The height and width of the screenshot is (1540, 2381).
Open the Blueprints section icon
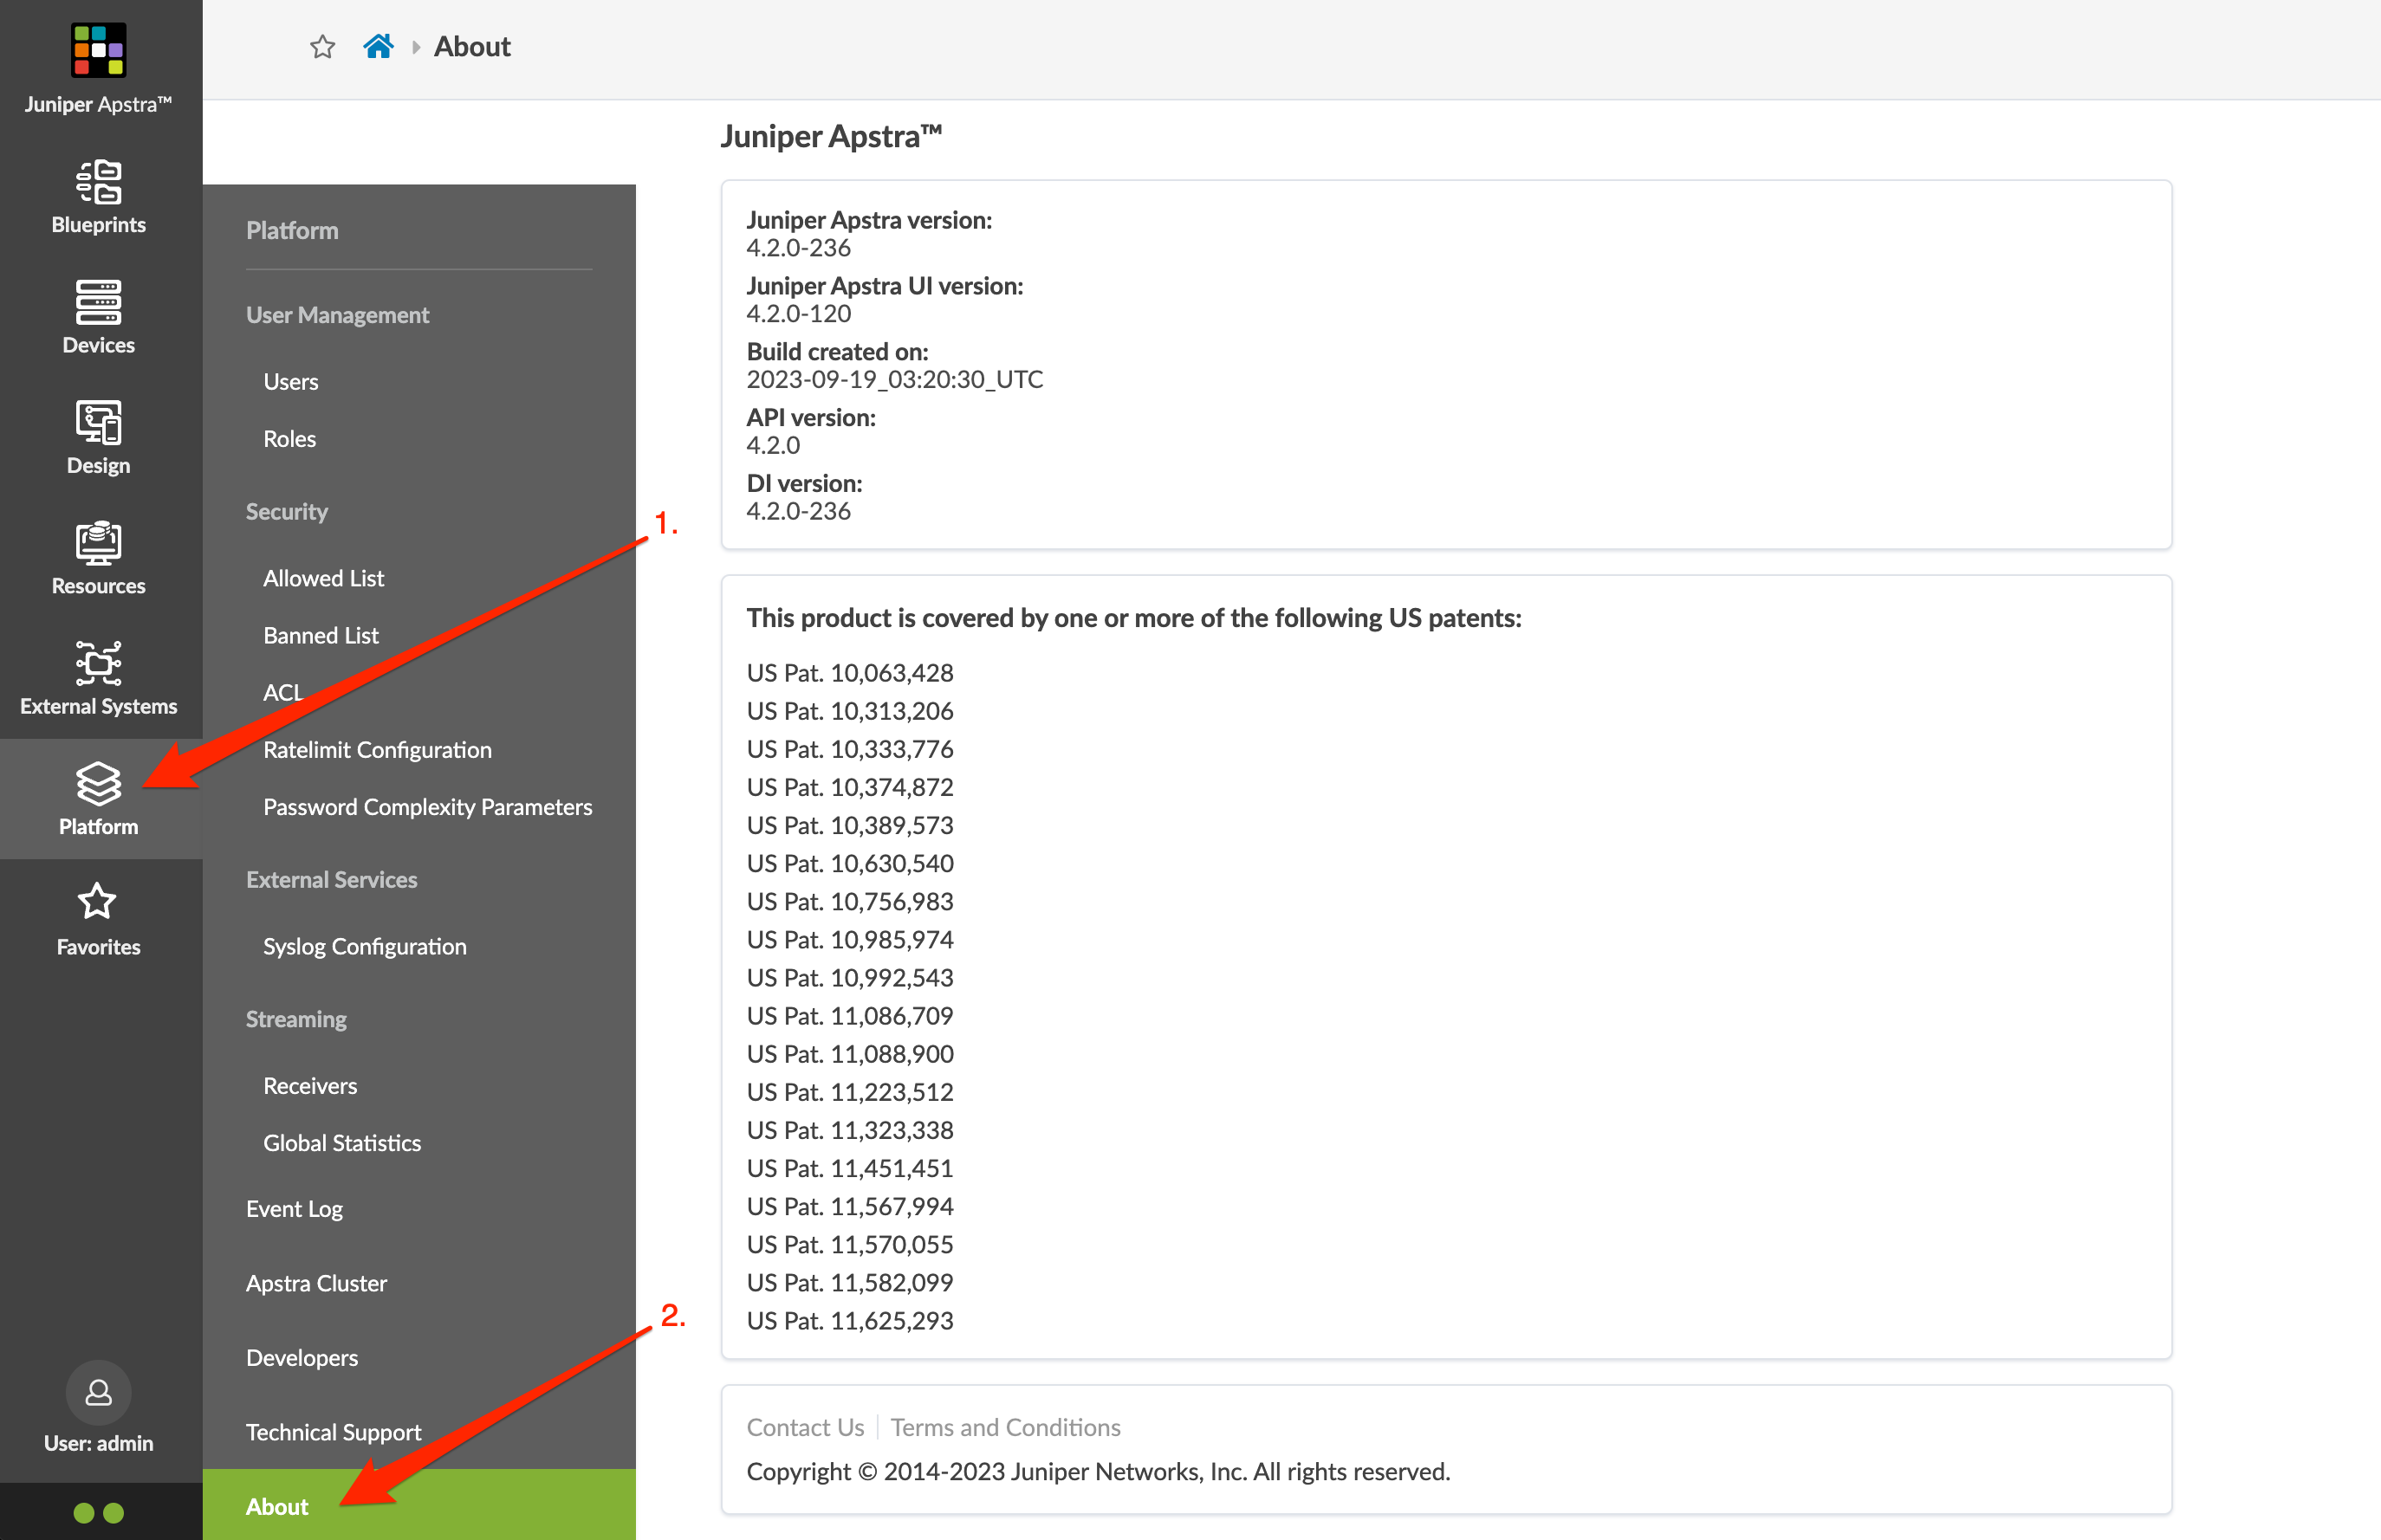[98, 182]
